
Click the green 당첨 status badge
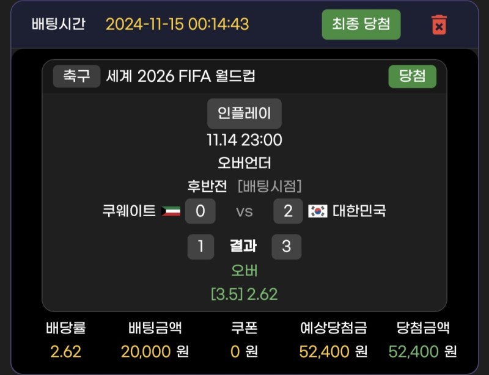tap(412, 76)
